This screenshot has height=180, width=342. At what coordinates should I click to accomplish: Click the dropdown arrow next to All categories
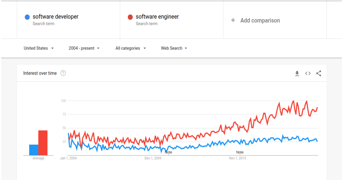click(145, 48)
